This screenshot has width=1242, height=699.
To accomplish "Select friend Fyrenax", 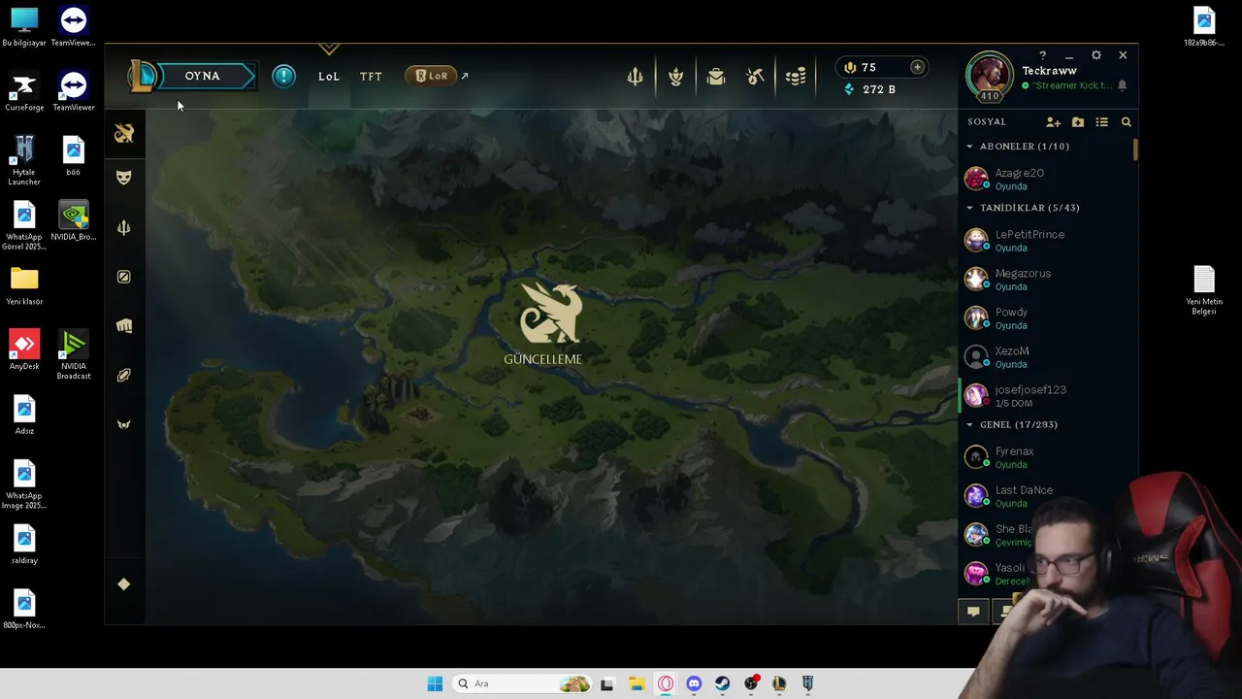I will coord(1046,457).
